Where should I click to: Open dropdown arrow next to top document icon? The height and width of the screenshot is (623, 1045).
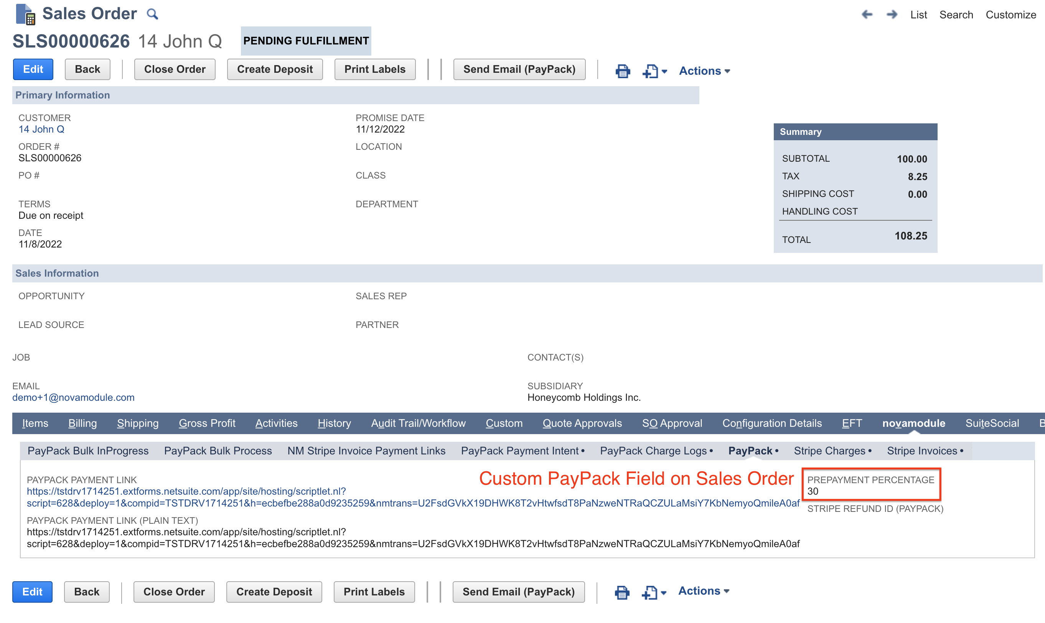coord(664,72)
